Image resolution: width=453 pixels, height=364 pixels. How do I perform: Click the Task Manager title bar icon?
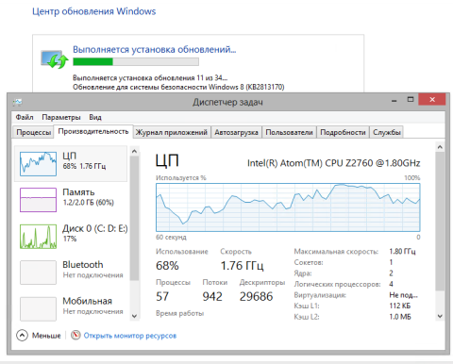17,102
